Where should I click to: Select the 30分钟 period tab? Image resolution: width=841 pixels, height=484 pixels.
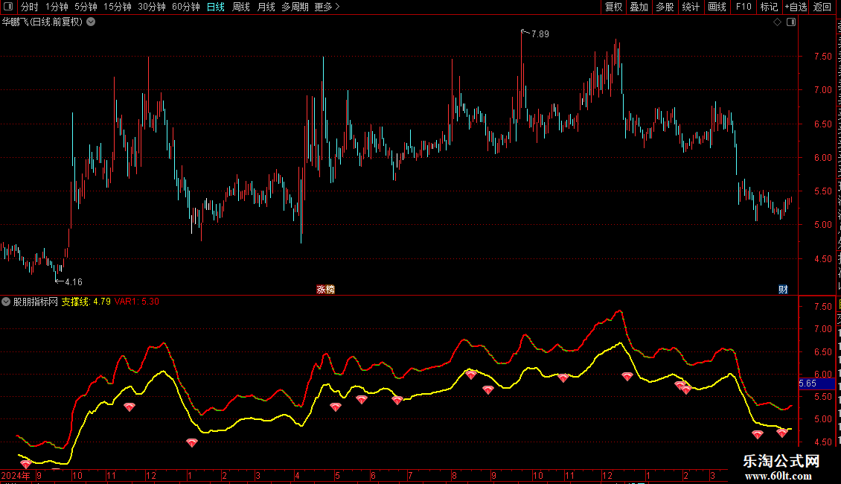[x=152, y=7]
